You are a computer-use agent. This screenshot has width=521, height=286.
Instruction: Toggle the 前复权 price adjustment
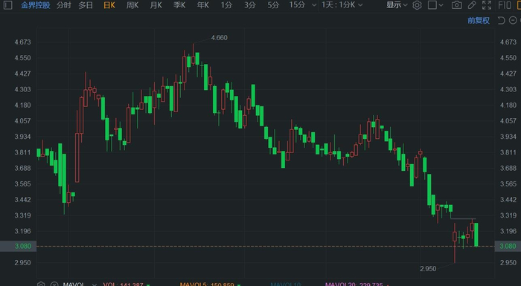[x=479, y=21]
